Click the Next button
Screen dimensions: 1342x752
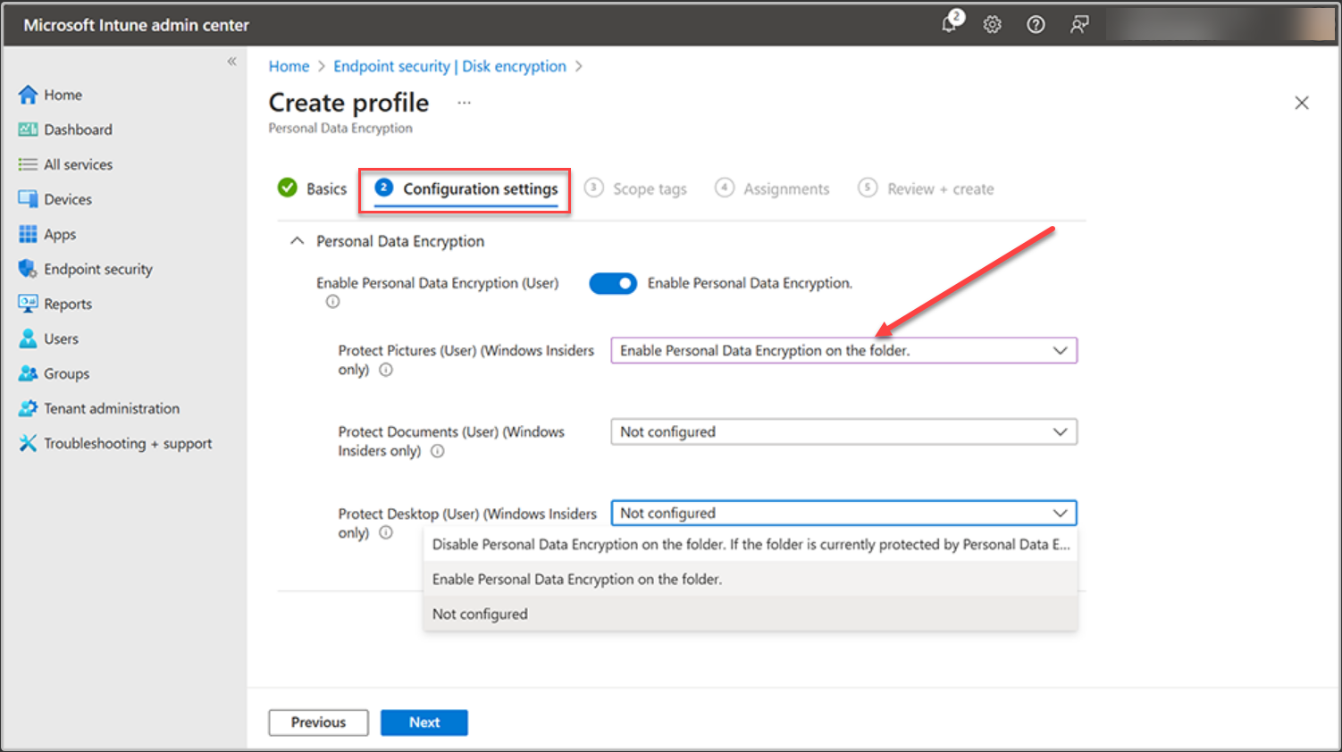click(424, 723)
